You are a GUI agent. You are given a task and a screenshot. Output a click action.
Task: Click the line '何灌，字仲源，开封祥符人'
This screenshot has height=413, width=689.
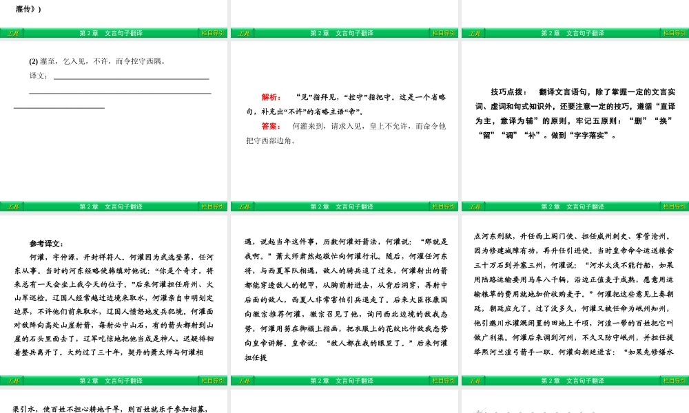121,257
